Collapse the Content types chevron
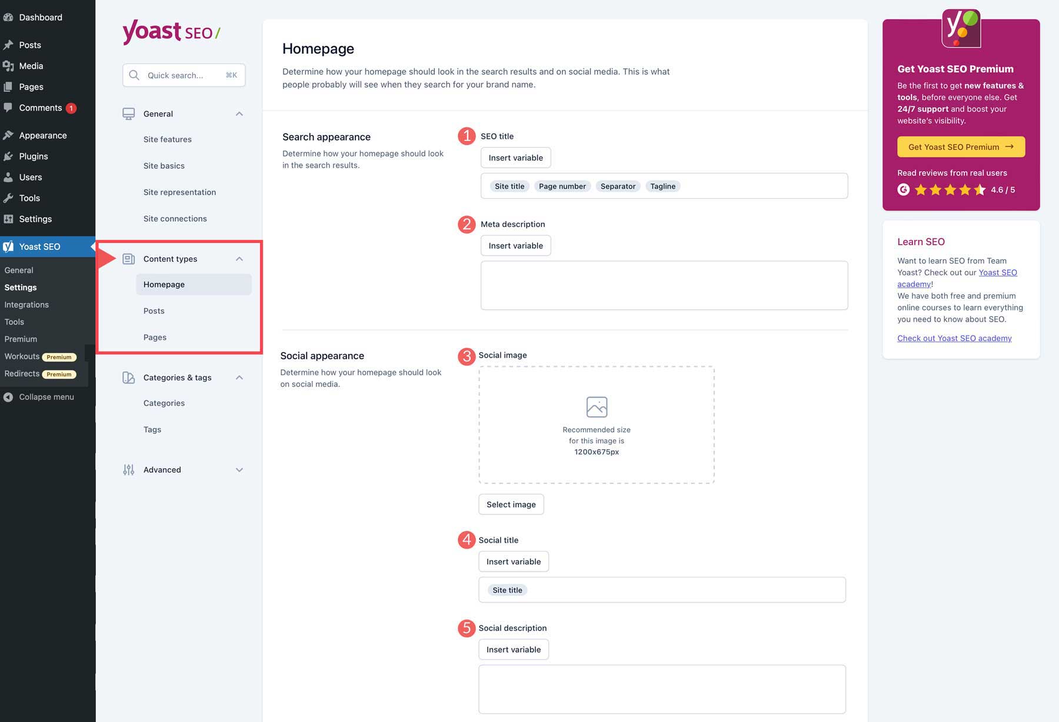 (239, 259)
